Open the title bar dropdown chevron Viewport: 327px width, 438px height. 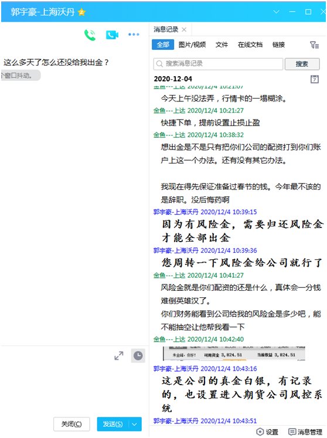coord(276,12)
